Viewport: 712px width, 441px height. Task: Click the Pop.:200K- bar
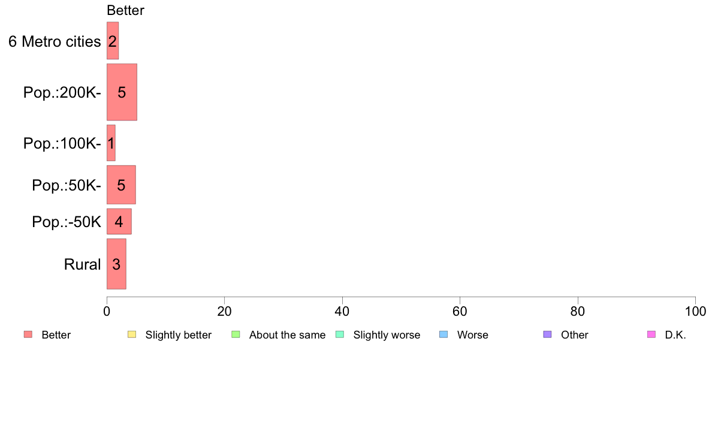coord(122,92)
